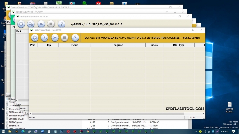Show hidden system tray icons
The width and height of the screenshot is (239, 134).
pyautogui.click(x=196, y=132)
